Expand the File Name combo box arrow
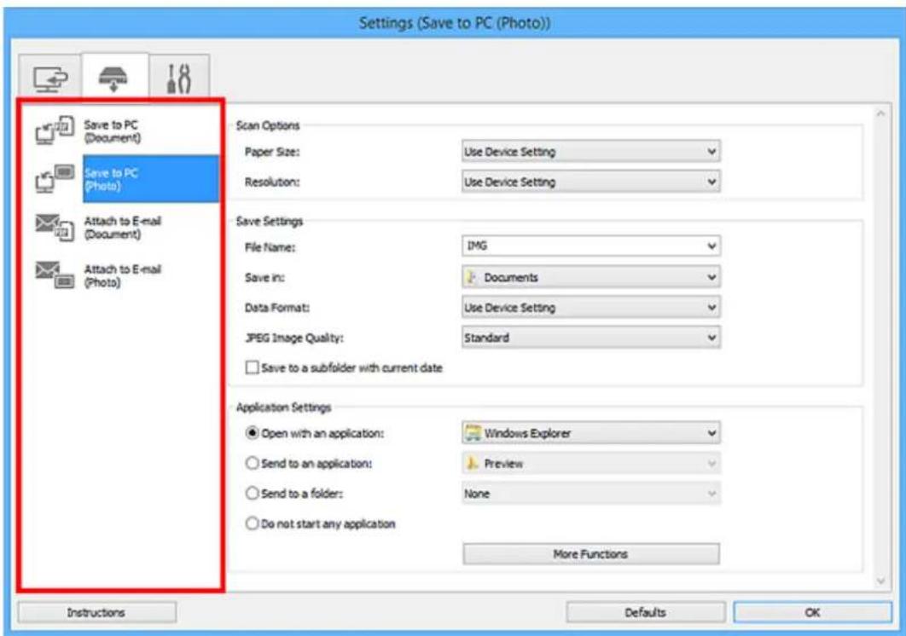Screen dimensions: 906x636 tap(711, 246)
